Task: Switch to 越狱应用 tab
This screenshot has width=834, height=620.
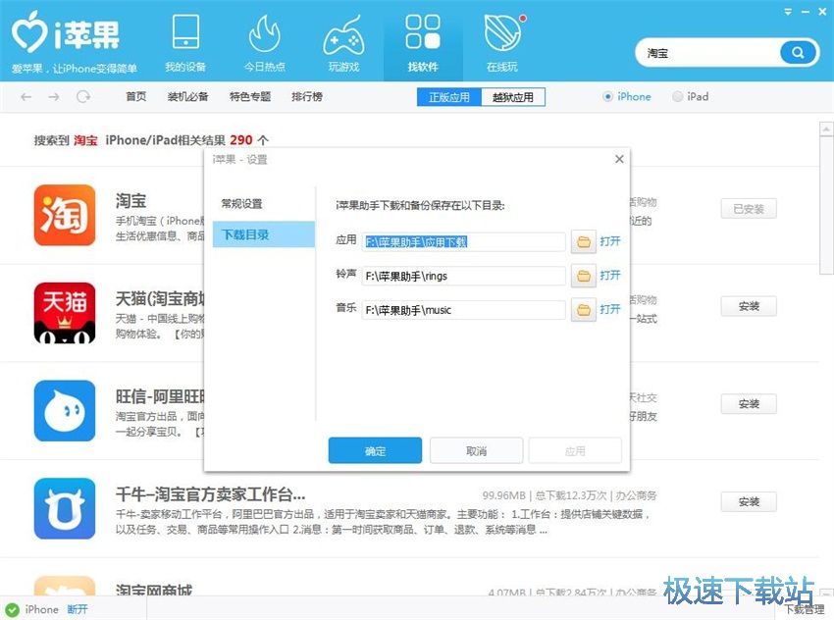Action: 513,97
